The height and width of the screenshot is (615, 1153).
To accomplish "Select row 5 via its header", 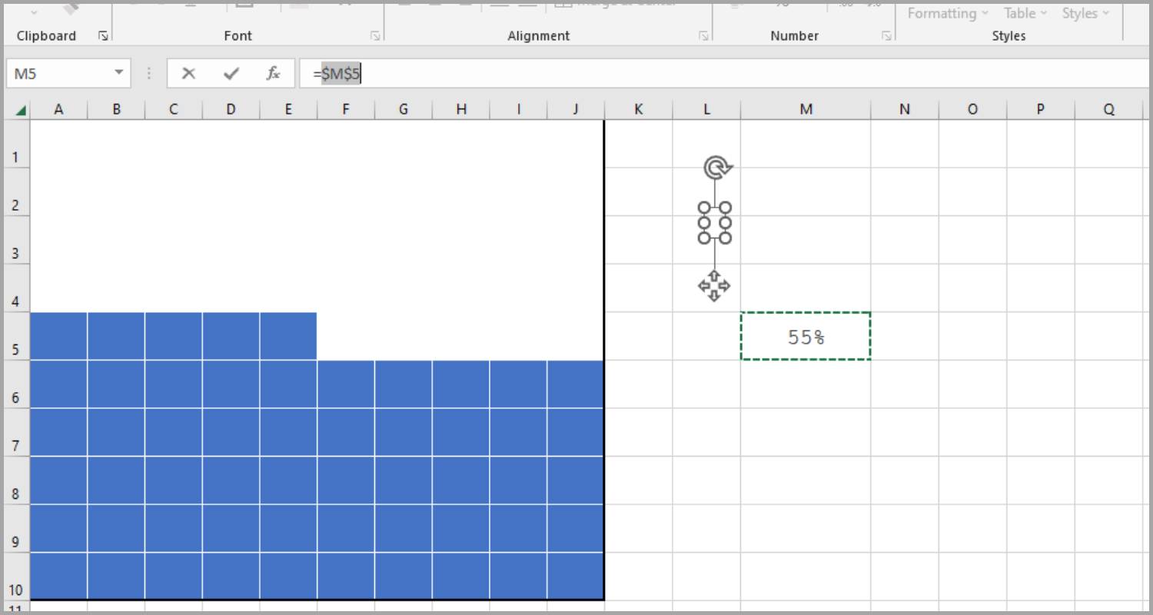I will 16,348.
